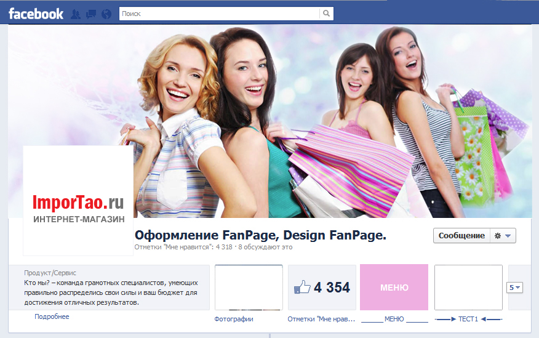Open the ImporTao.ru profile picture
The image size is (539, 338).
click(x=78, y=201)
